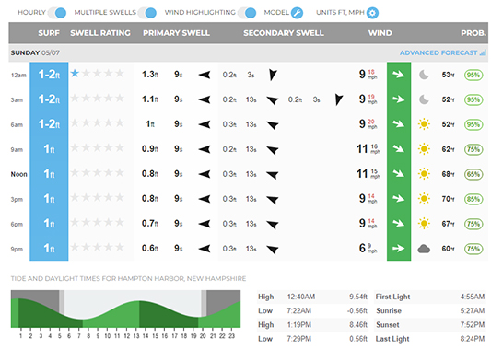491x350 pixels.
Task: Click the moon icon for 3am
Action: [424, 99]
